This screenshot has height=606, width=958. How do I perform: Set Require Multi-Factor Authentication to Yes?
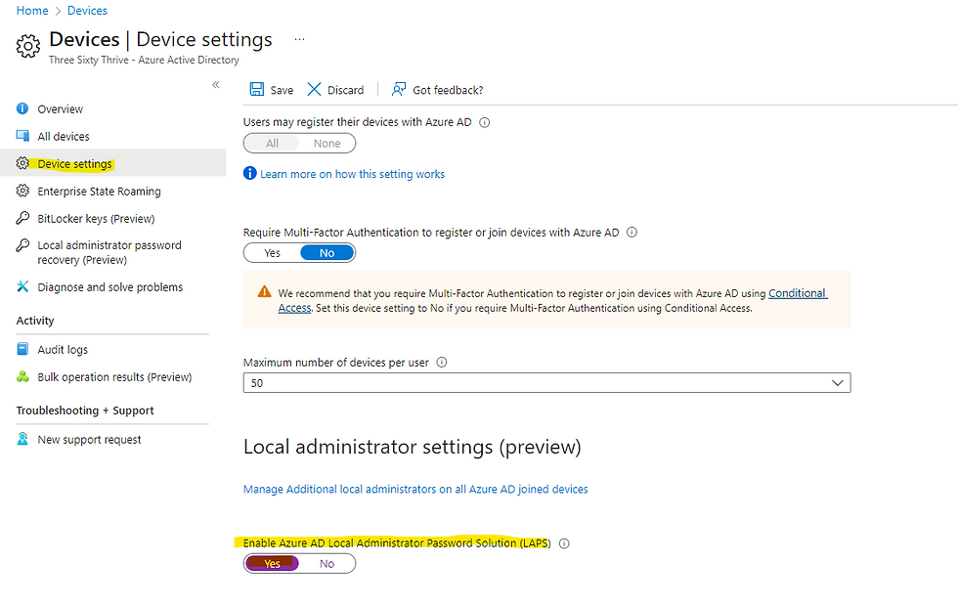point(272,253)
